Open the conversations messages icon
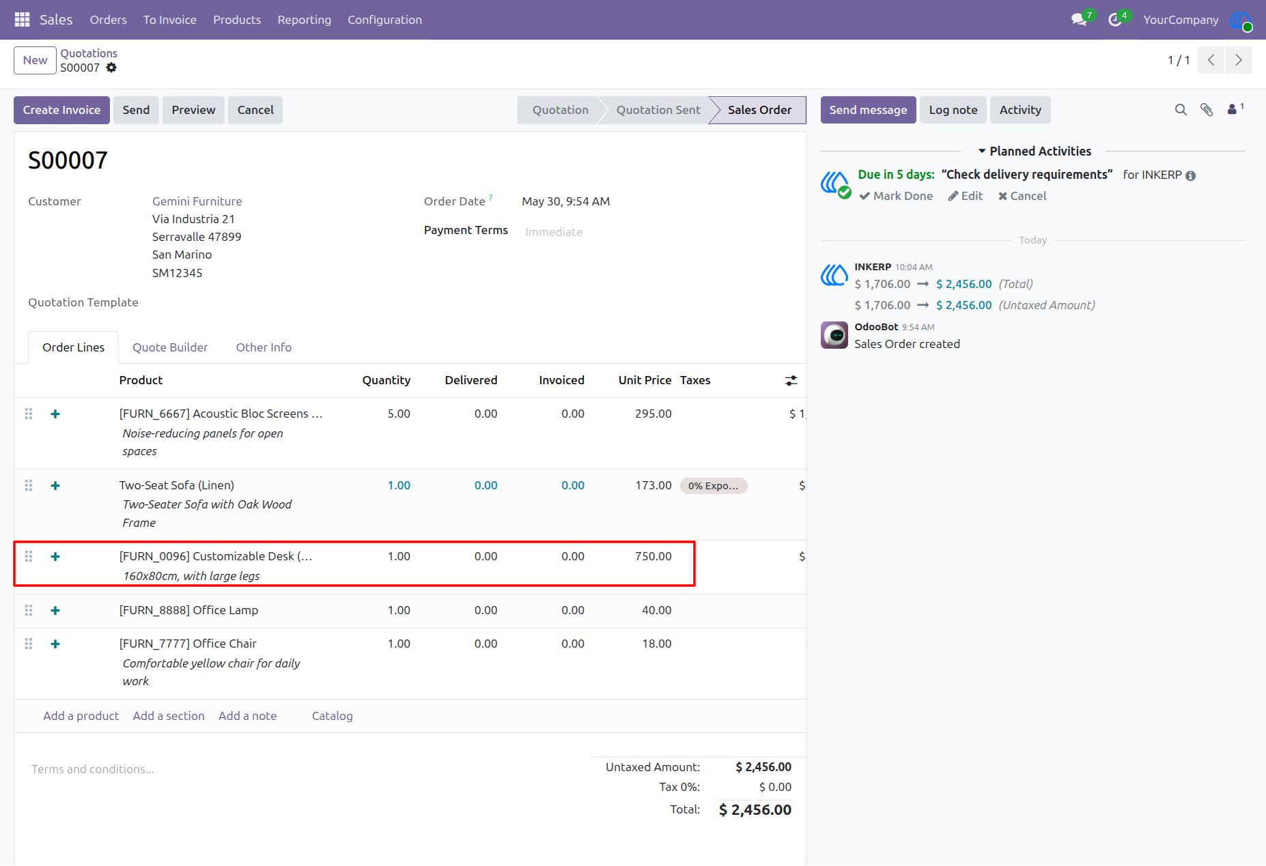Viewport: 1266px width, 866px height. pos(1079,20)
